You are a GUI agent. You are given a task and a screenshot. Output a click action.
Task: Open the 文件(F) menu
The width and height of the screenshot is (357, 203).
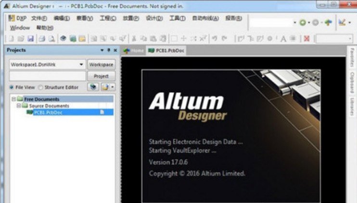coord(39,18)
